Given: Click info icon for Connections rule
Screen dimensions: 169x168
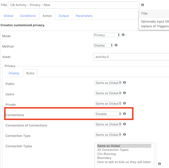Looking at the screenshot, I should [x=124, y=114].
